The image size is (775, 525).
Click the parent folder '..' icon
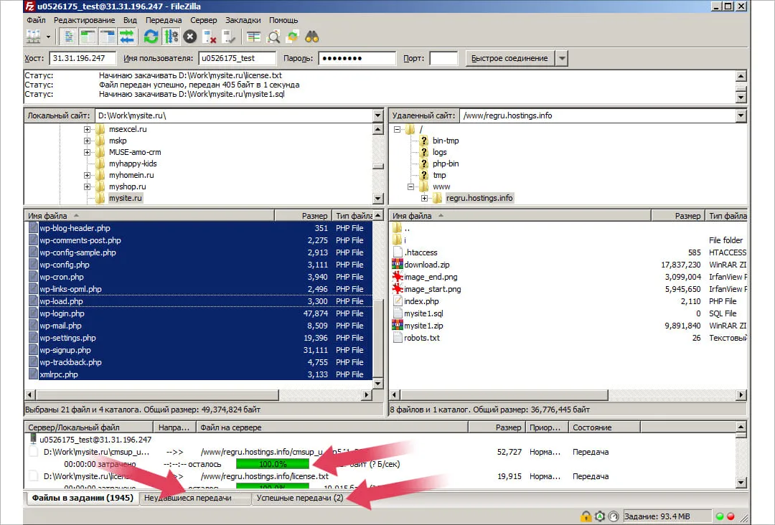point(398,228)
